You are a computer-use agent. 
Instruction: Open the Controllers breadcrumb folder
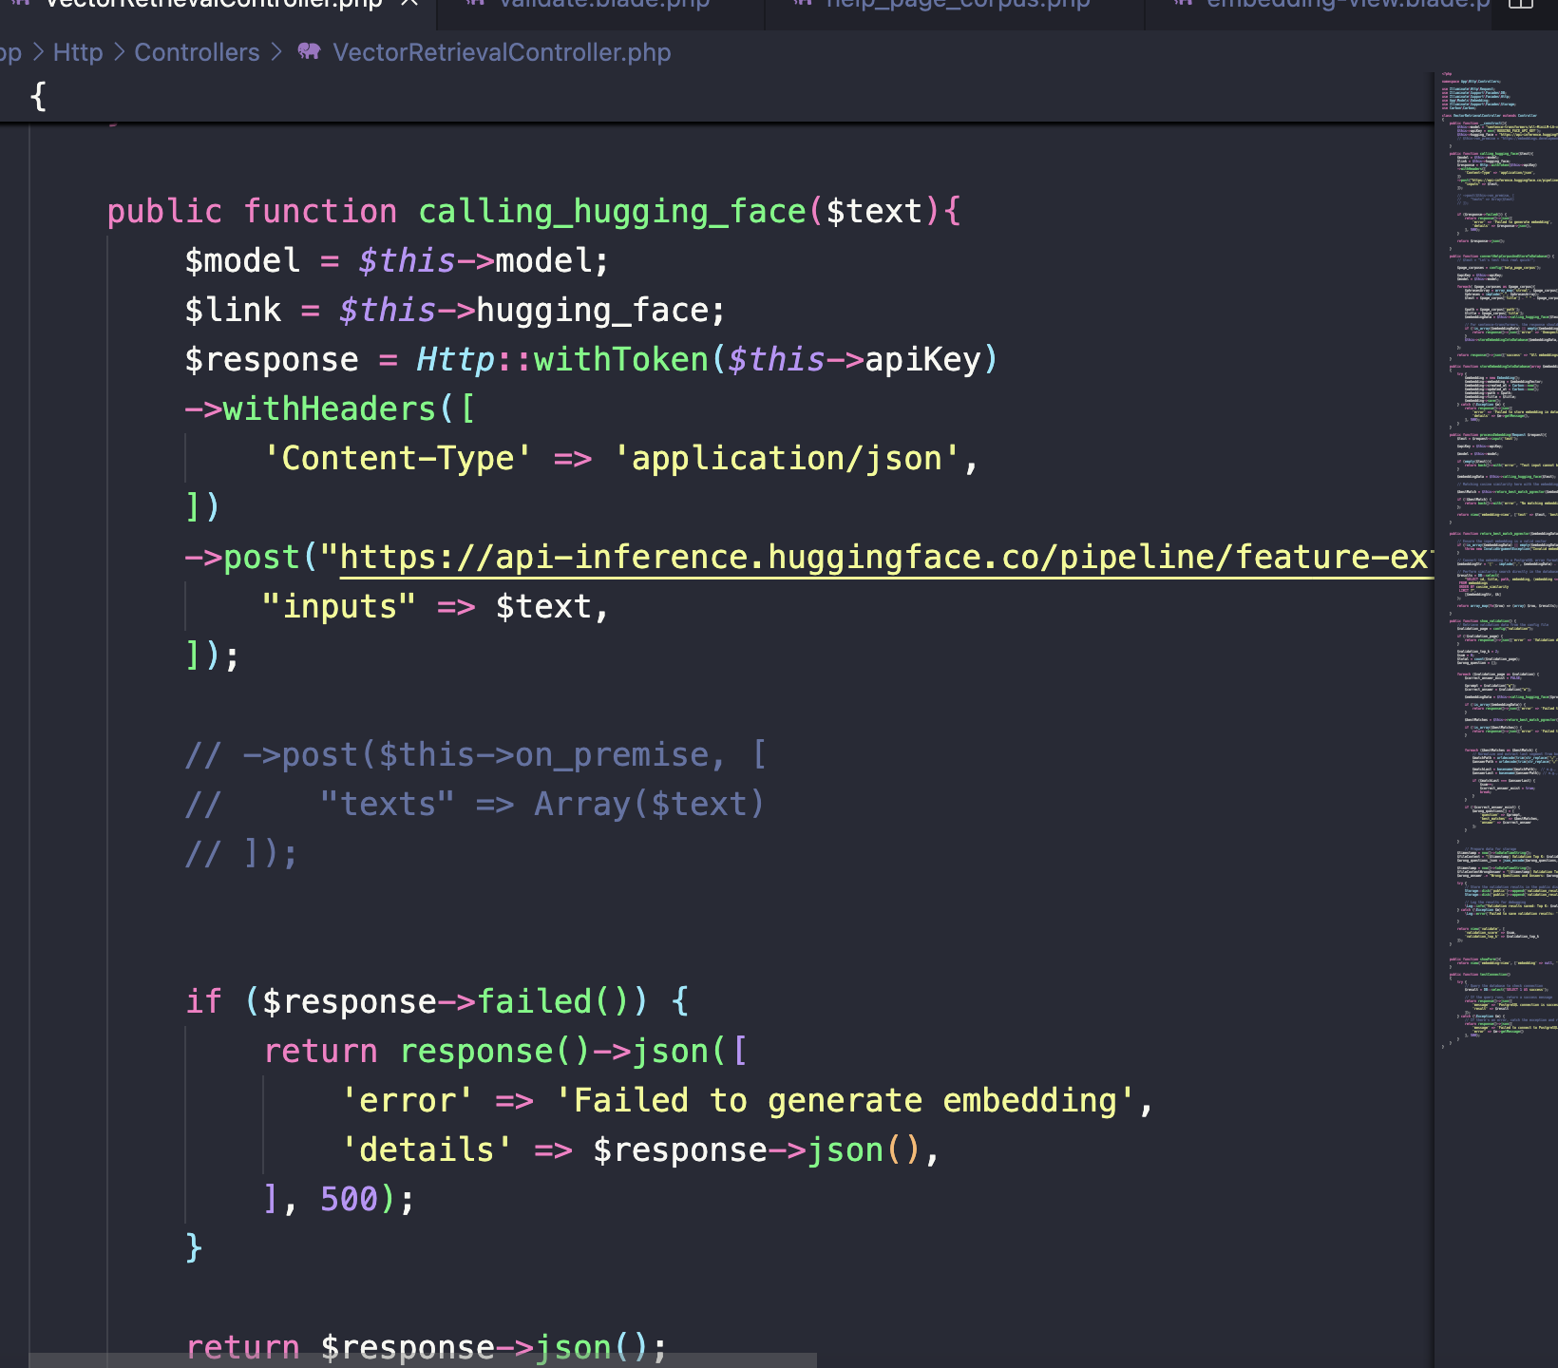(x=197, y=52)
